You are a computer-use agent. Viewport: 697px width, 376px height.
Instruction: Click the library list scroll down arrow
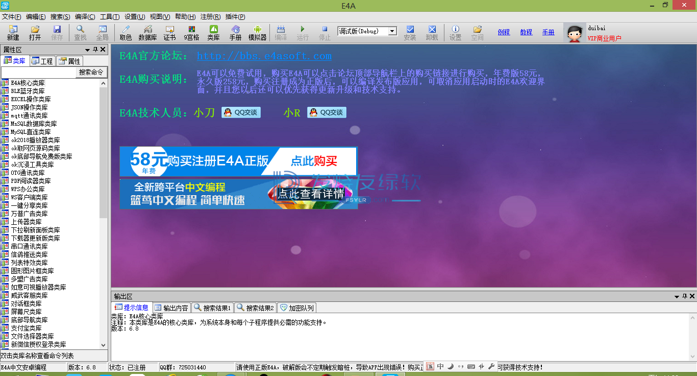pyautogui.click(x=104, y=345)
